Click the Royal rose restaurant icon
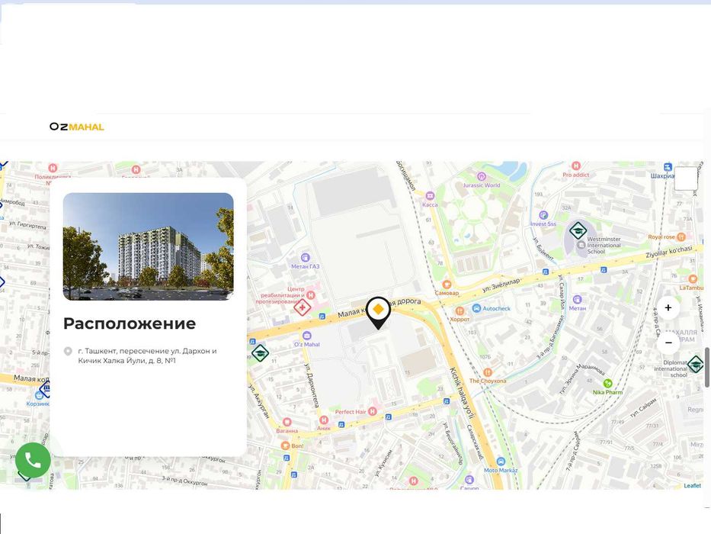 pyautogui.click(x=681, y=237)
